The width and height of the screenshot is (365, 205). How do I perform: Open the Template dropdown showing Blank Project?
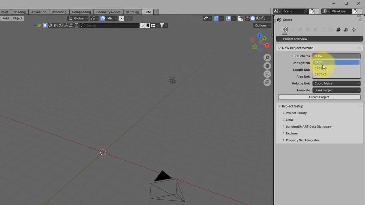coord(336,90)
